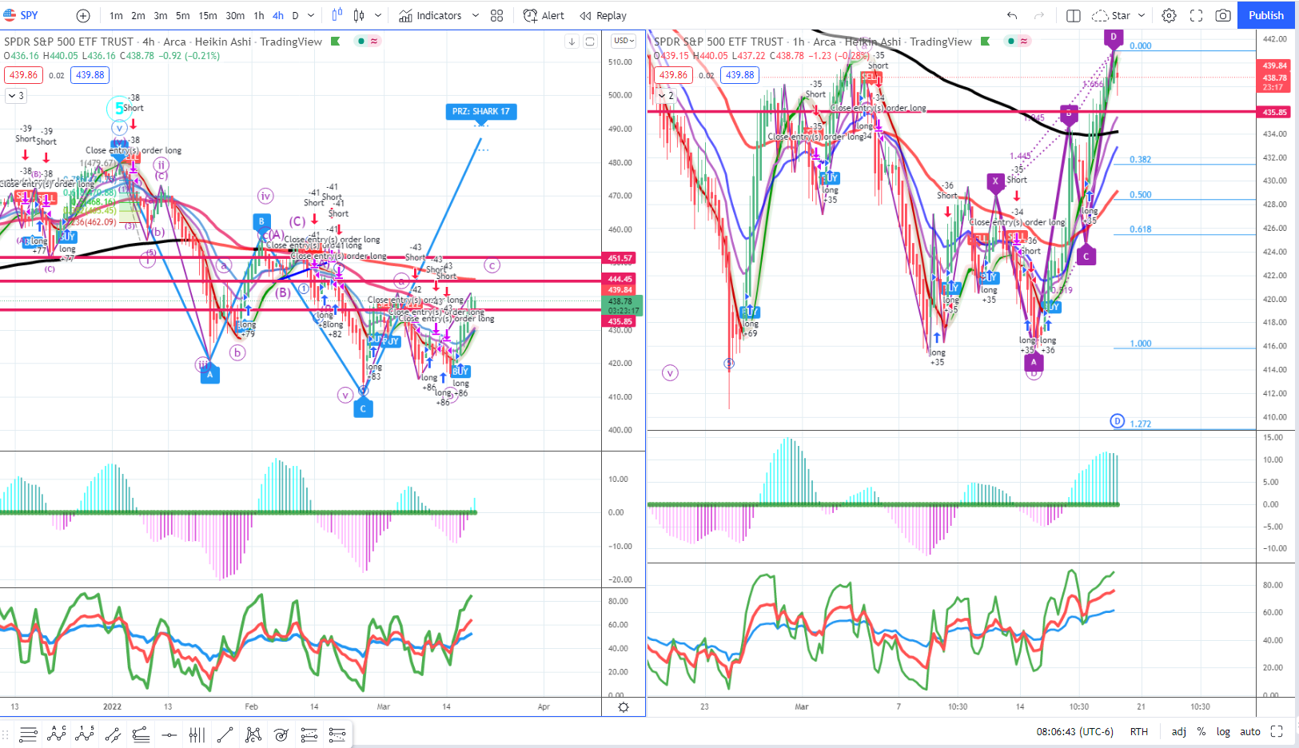
Task: Select the trend line tool
Action: (225, 734)
